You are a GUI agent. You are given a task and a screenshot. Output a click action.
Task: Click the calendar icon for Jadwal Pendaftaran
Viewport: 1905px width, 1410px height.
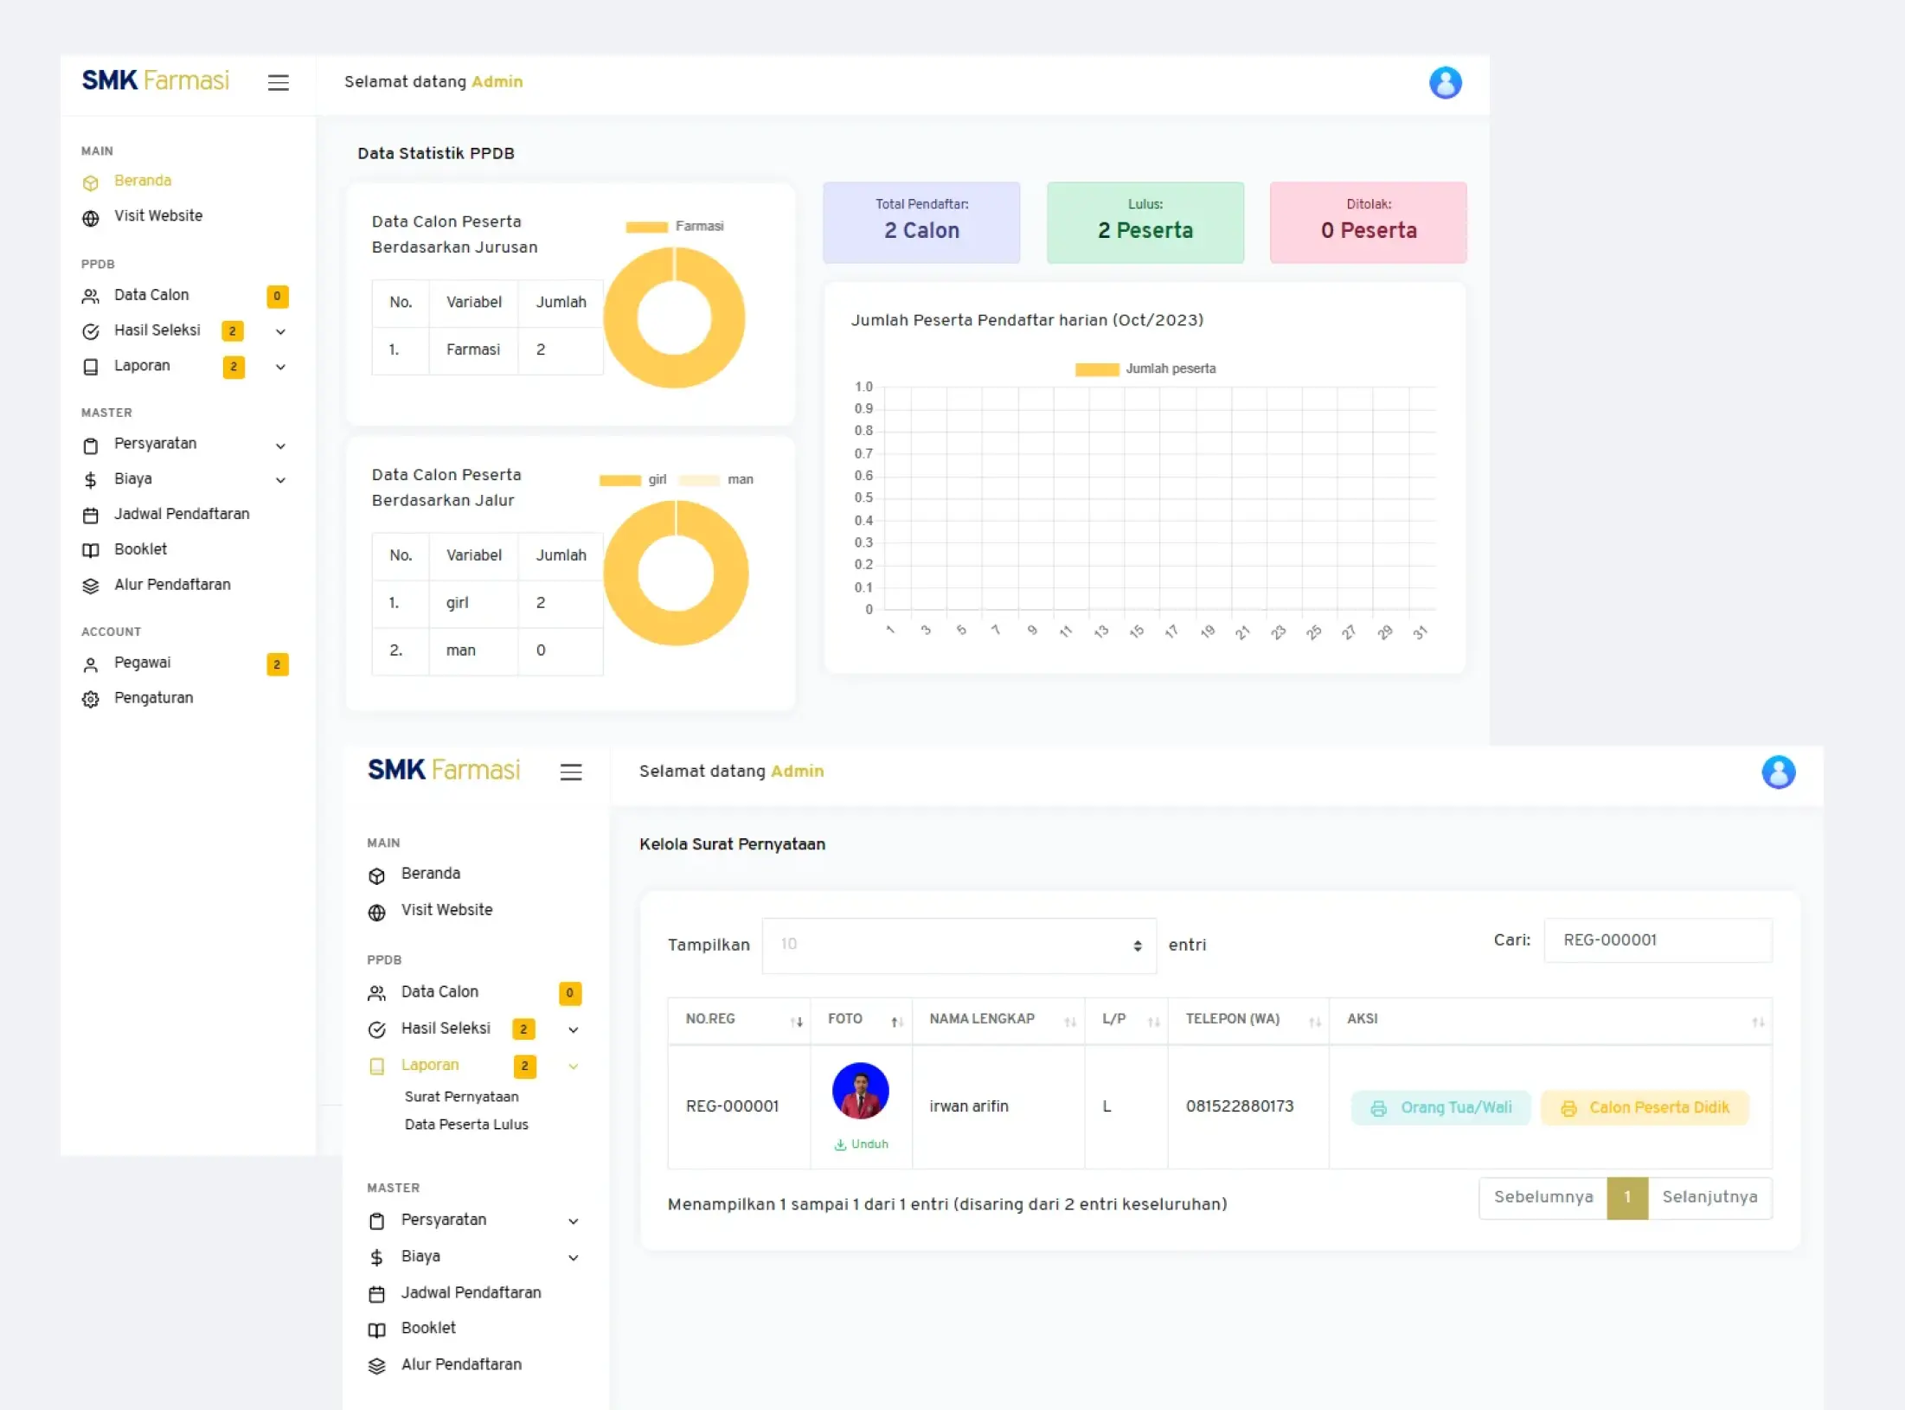tap(91, 516)
